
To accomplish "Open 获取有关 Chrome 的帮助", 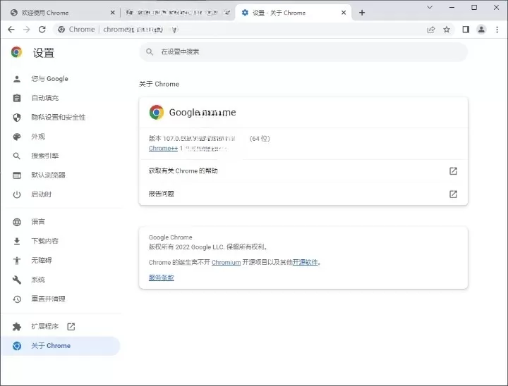I will point(303,171).
